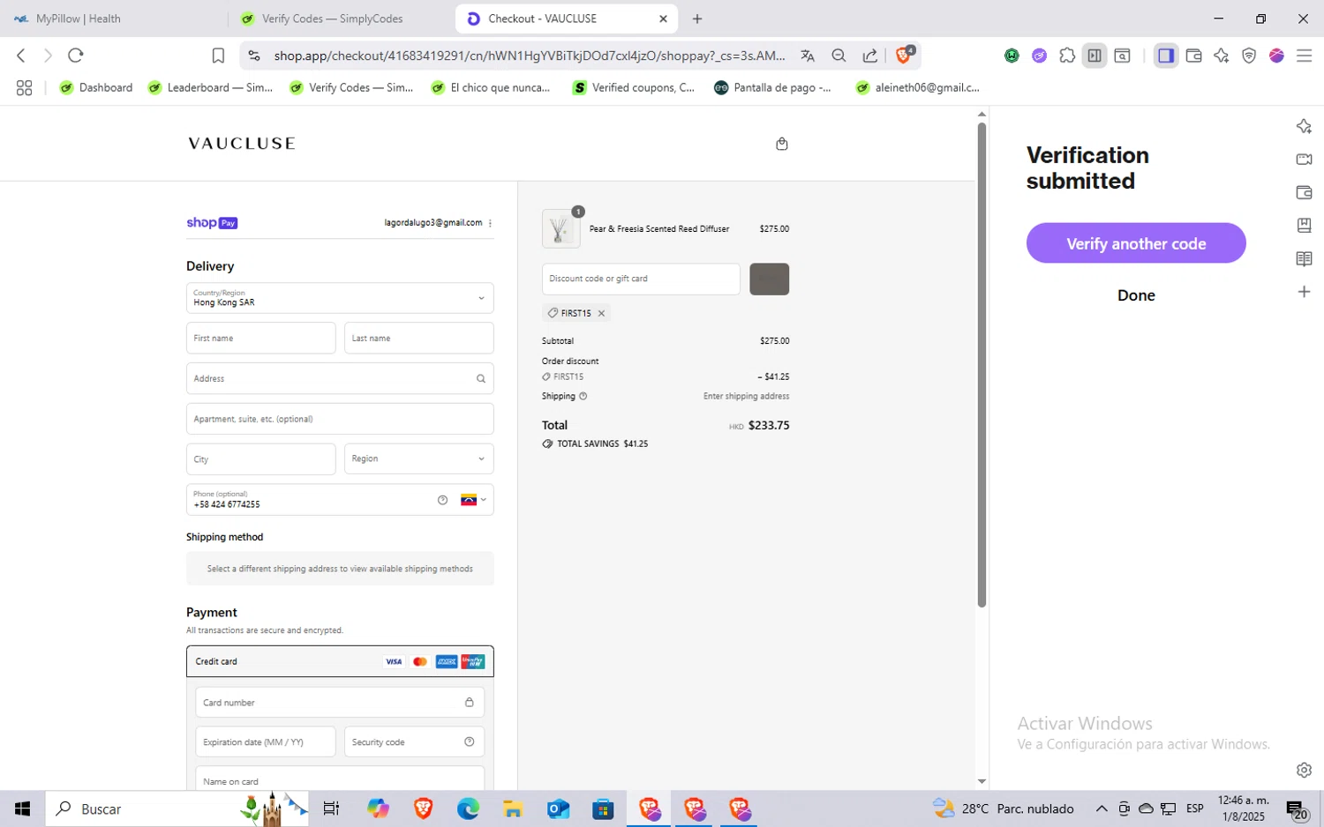Image resolution: width=1324 pixels, height=827 pixels.
Task: Open sidebar settings gear icon
Action: [1304, 770]
